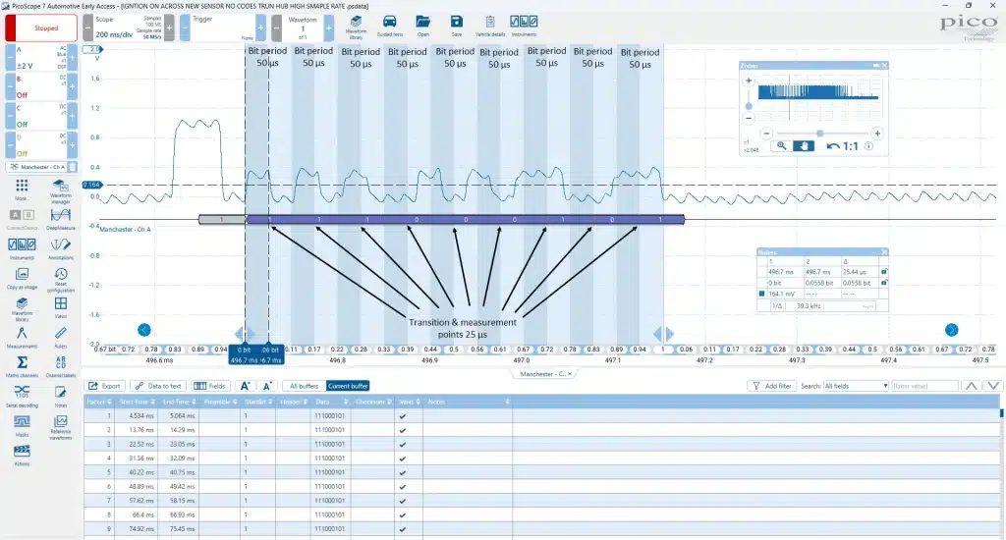Delete Manchester - Ch A decoder trash icon
Viewport: 1006px width, 540px height.
pos(73,167)
